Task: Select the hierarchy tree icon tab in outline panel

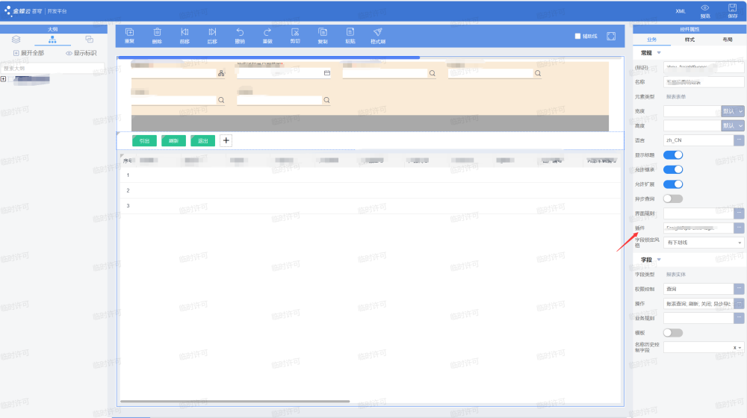Action: click(52, 40)
